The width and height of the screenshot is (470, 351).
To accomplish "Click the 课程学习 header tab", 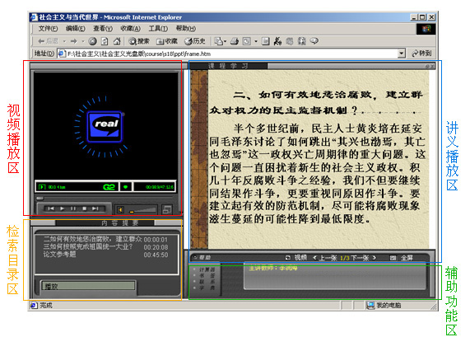I will tap(228, 66).
